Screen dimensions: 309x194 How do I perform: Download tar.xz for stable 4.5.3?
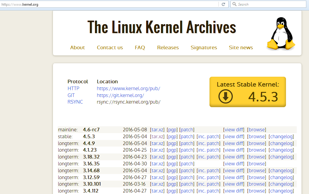click(157, 137)
